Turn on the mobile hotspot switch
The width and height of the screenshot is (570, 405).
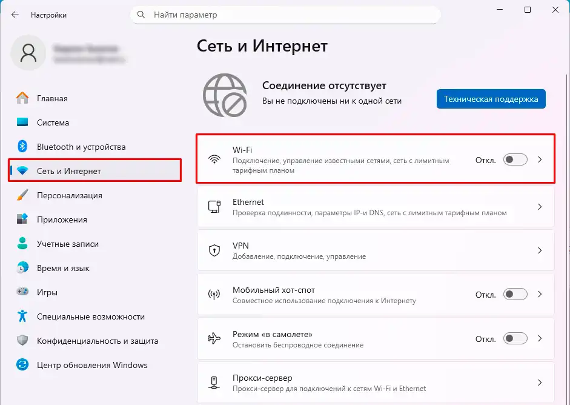515,293
